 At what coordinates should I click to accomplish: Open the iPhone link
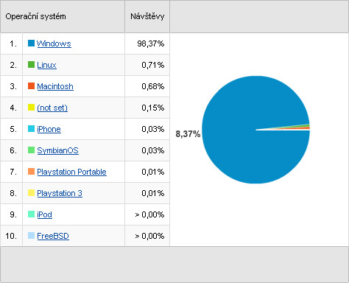(49, 129)
